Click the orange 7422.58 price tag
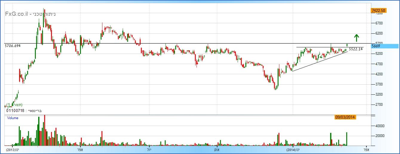Viewport: 400px width, 154px height. tap(378, 10)
